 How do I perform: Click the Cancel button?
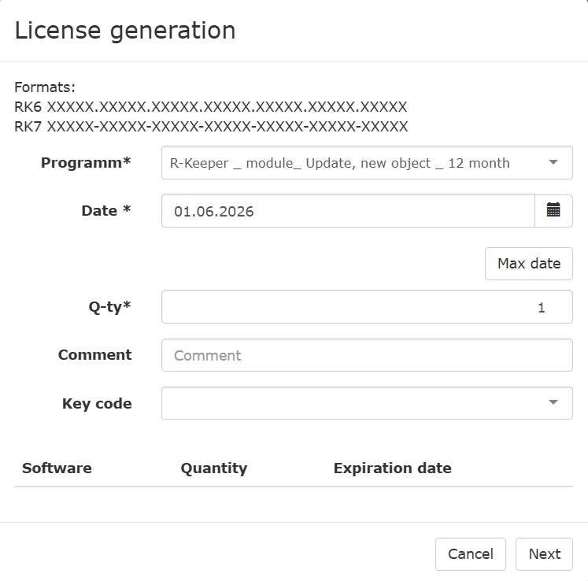[x=470, y=554]
